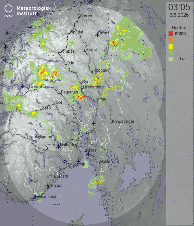Select the light green Lett swatch
194x226 pixels.
pos(171,59)
